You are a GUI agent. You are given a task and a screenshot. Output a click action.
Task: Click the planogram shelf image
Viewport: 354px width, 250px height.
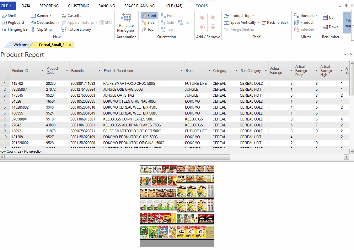pyautogui.click(x=177, y=206)
